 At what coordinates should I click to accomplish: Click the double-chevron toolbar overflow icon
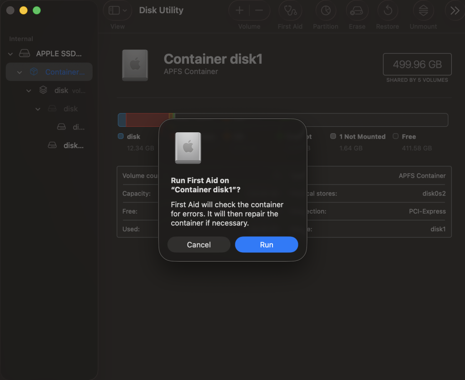tap(455, 10)
